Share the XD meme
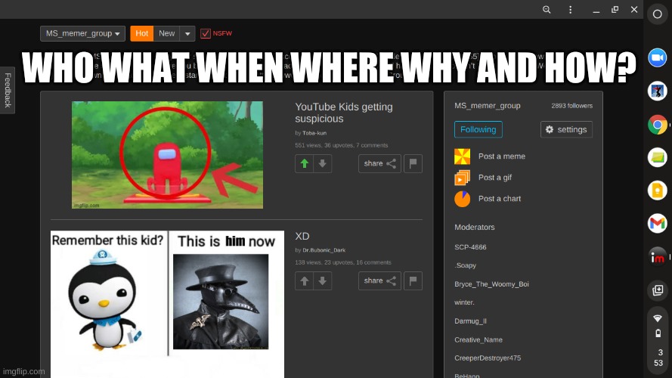Screen dimensions: 672x378 (x=379, y=281)
